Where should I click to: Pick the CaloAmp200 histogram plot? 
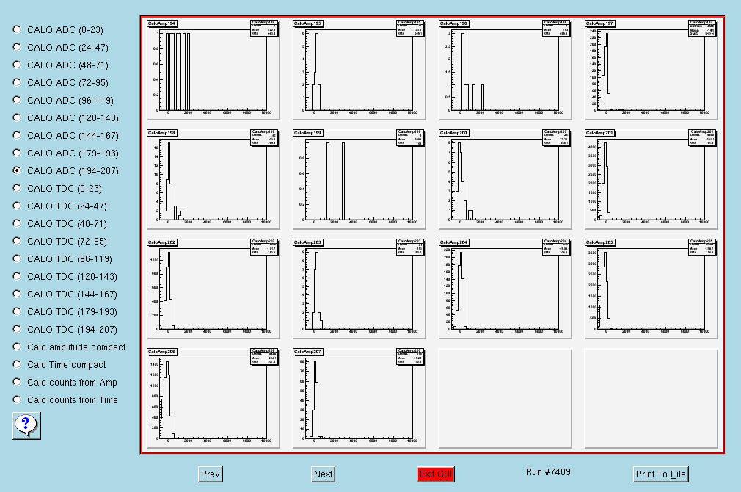(505, 179)
